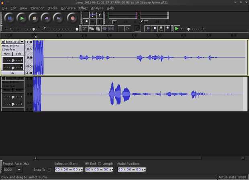Collapse the second track with its arrow
This screenshot has height=180, width=249.
pyautogui.click(x=13, y=110)
